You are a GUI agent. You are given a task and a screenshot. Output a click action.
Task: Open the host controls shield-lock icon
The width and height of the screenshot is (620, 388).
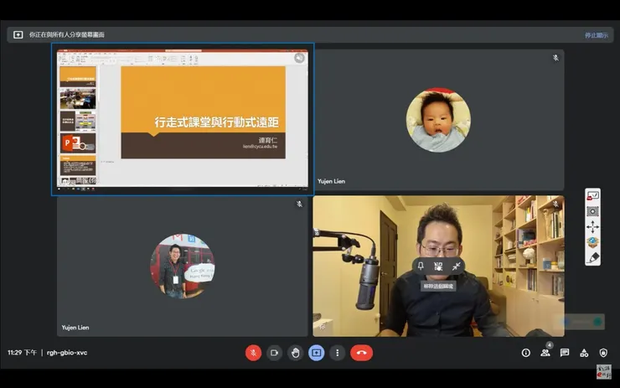(x=603, y=353)
